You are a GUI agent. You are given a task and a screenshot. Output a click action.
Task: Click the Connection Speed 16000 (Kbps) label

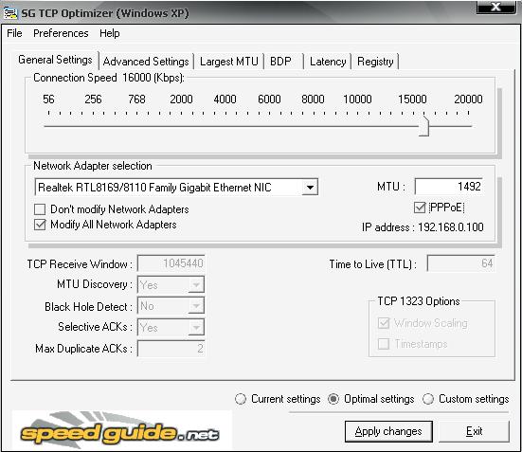[x=109, y=78]
